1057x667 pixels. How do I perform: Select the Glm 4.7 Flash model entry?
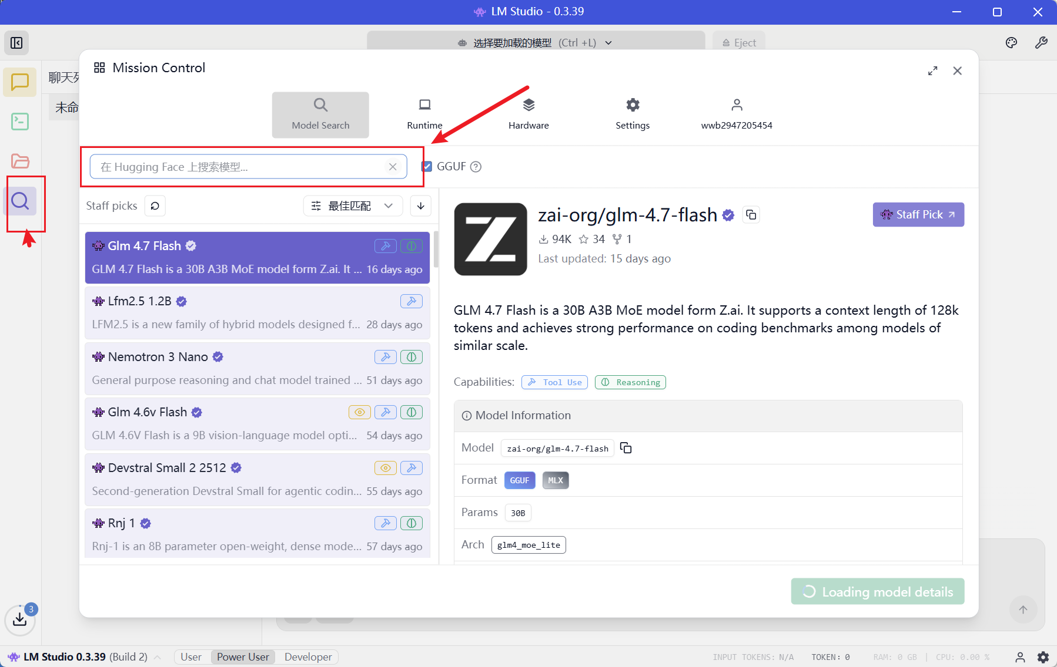click(x=257, y=258)
